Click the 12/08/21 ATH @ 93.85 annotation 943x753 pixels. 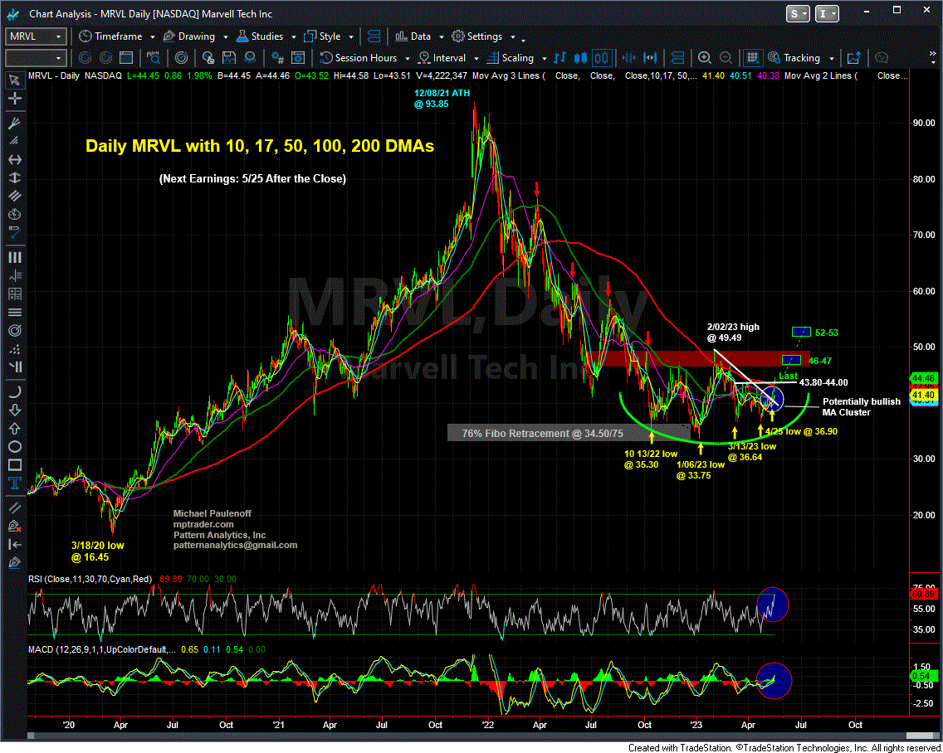pos(442,99)
